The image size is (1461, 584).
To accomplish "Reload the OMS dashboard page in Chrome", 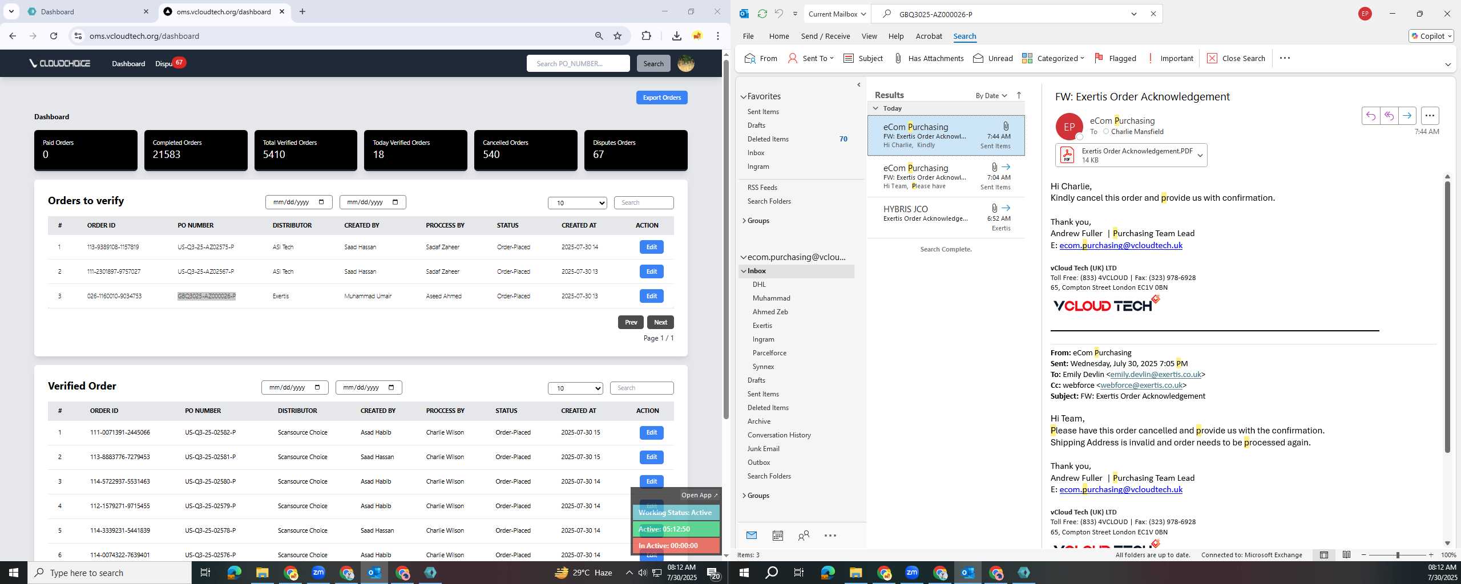I will pos(54,36).
